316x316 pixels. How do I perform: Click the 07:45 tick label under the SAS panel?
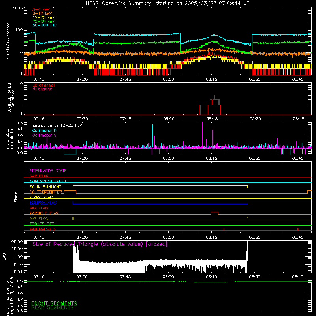[x=125, y=277]
